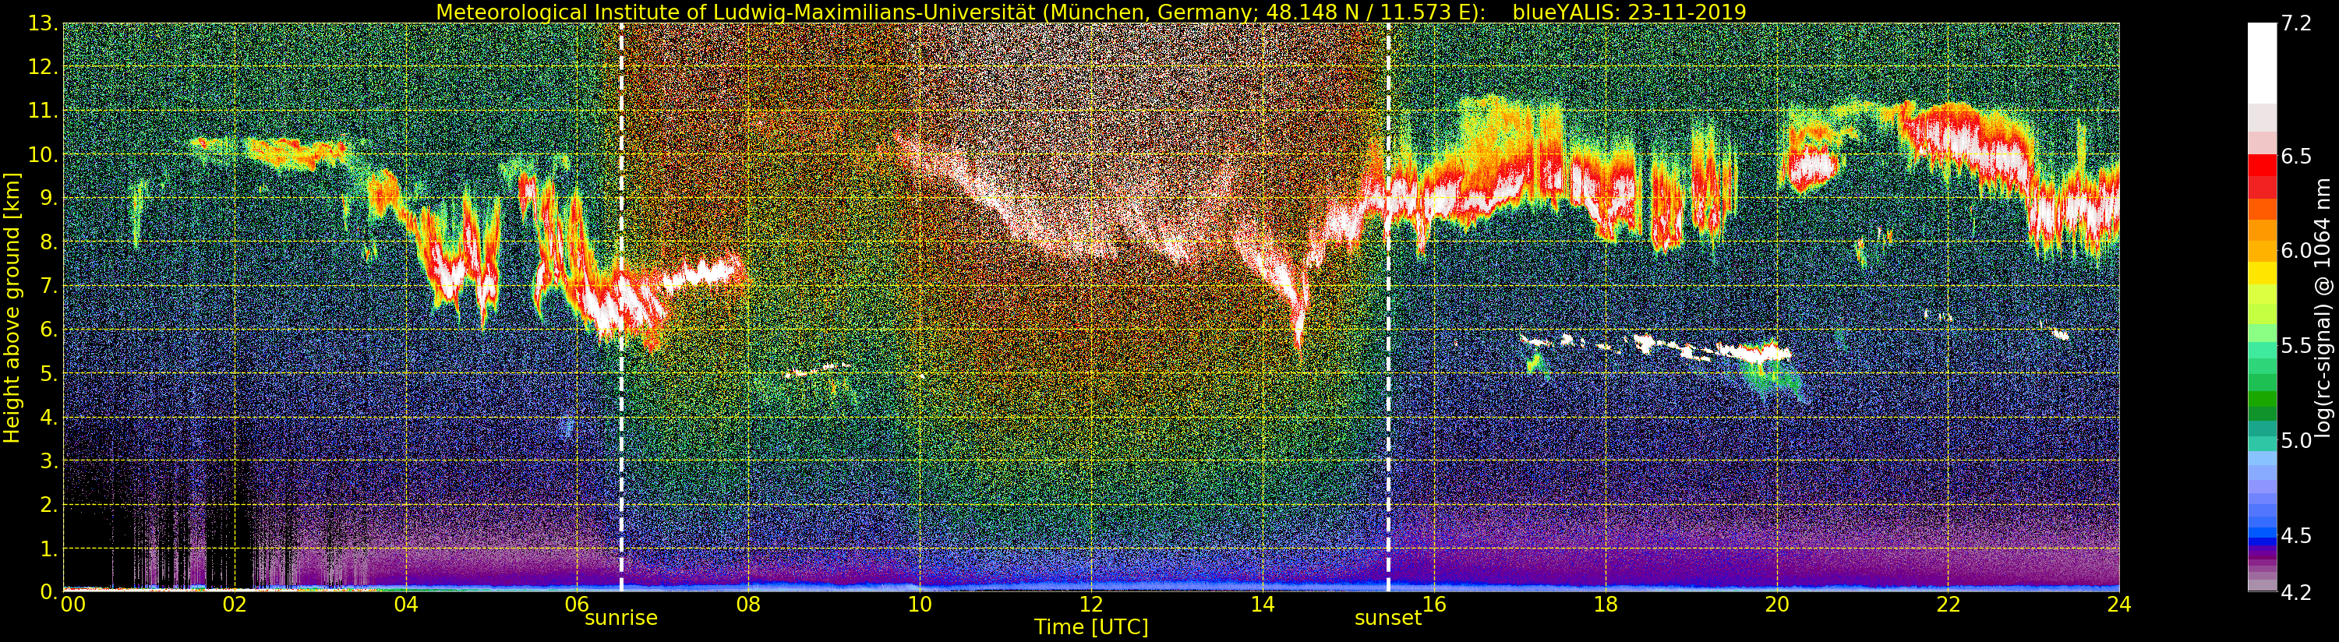
Task: Click the colorbar tick value 4.5
Action: coord(2297,536)
